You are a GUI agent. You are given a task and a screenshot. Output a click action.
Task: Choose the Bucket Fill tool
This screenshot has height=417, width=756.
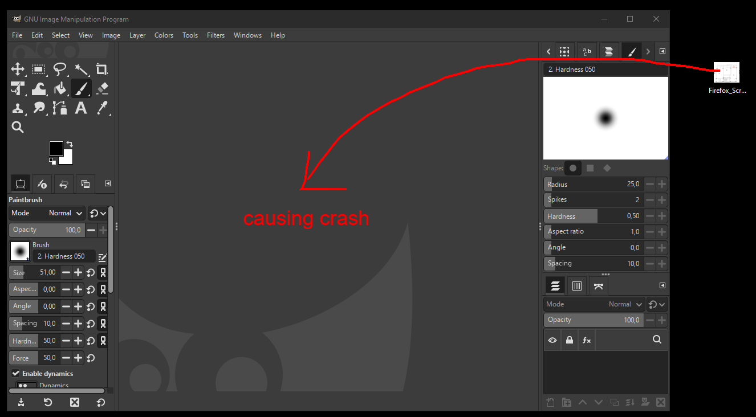(60, 89)
